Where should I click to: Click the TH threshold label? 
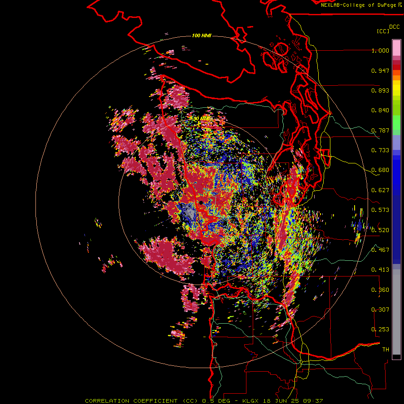coord(386,349)
